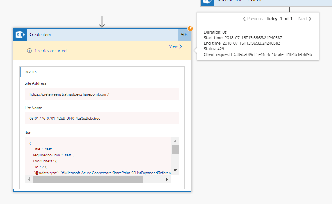Click the SharePoint icon on Create item

pos(20,35)
